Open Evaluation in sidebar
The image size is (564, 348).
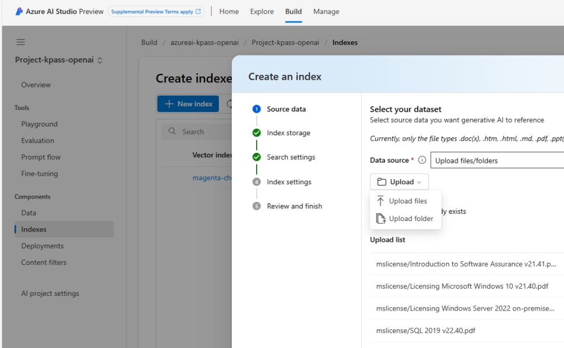tap(37, 140)
